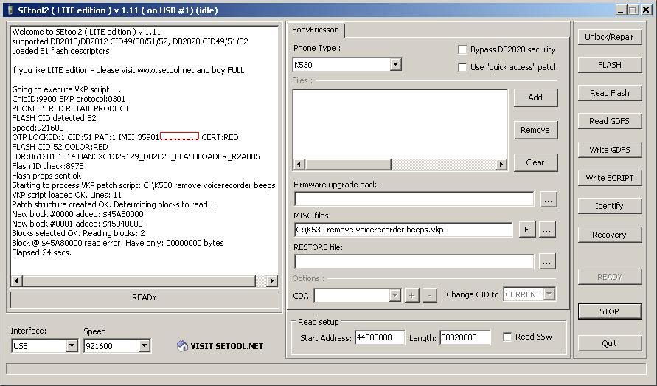Click the Start Address field showing 44000000
The image size is (657, 386).
pyautogui.click(x=380, y=337)
